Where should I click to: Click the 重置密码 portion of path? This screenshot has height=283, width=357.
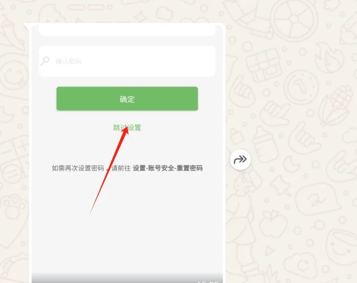tap(190, 168)
